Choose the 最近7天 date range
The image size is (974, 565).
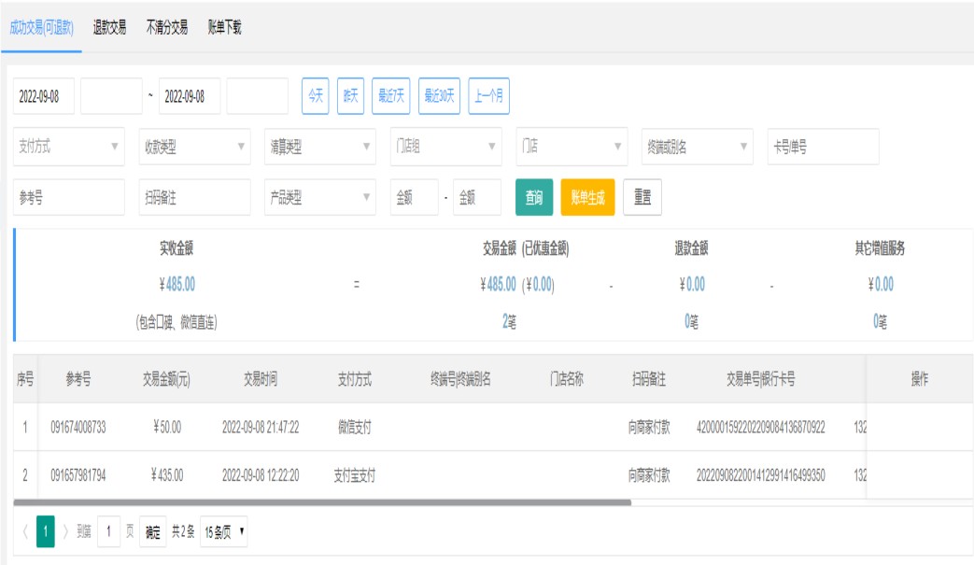pyautogui.click(x=390, y=96)
